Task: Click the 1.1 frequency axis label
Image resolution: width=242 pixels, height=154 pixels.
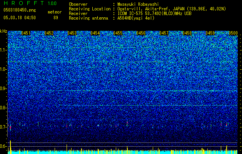Action: pos(3,50)
